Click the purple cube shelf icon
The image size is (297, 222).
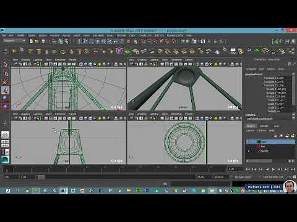pos(119,51)
